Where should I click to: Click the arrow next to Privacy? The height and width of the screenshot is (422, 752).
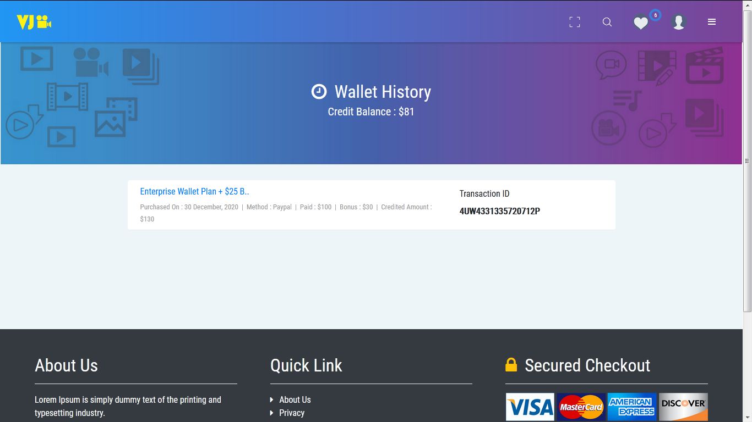point(271,413)
